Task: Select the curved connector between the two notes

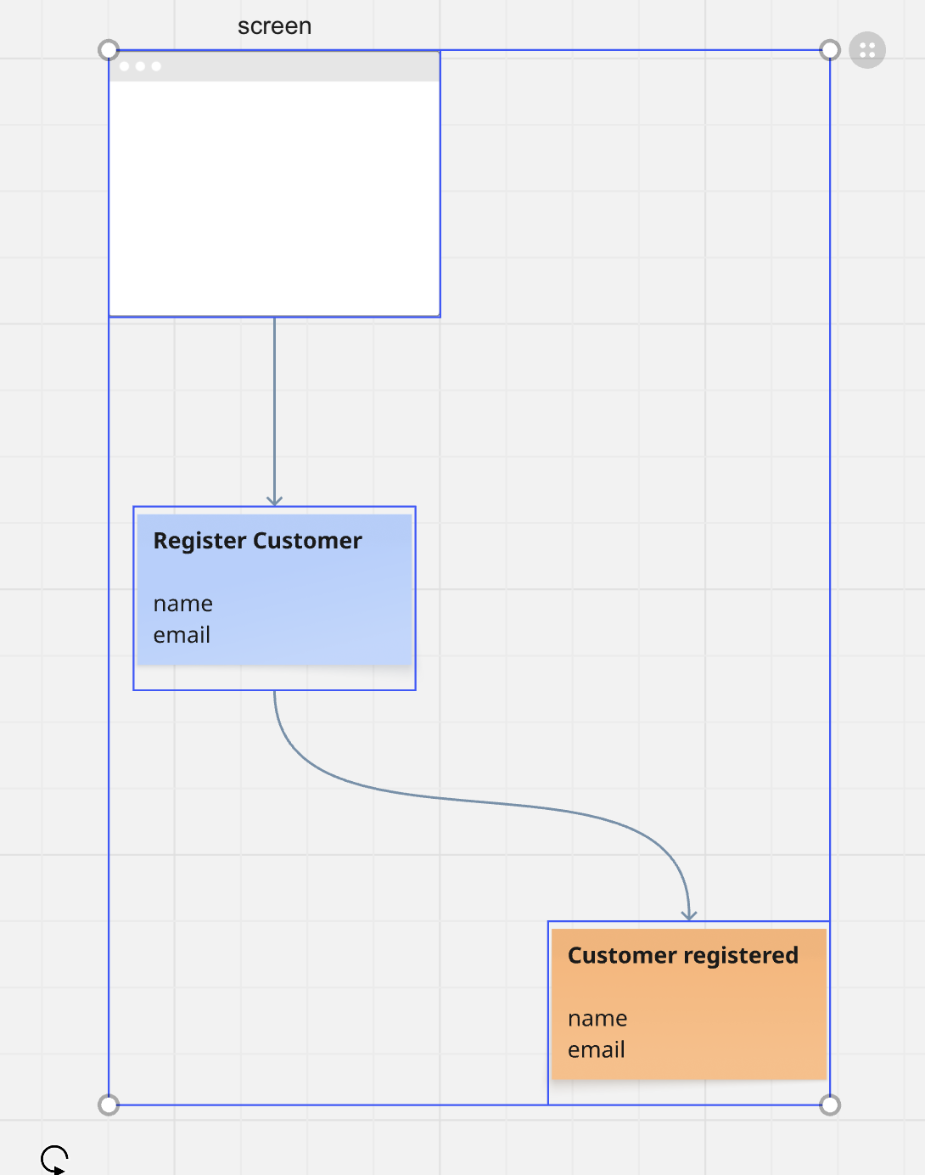Action: tap(475, 801)
